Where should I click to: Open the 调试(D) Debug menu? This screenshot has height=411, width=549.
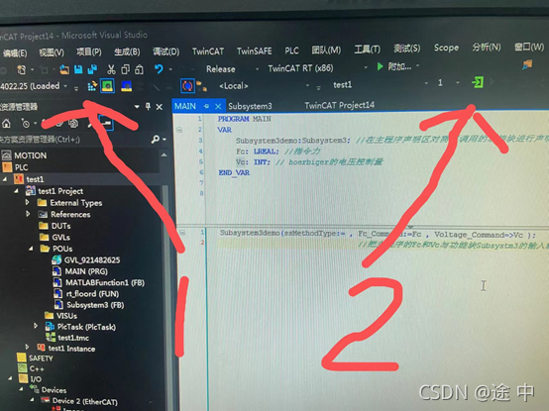tap(165, 51)
